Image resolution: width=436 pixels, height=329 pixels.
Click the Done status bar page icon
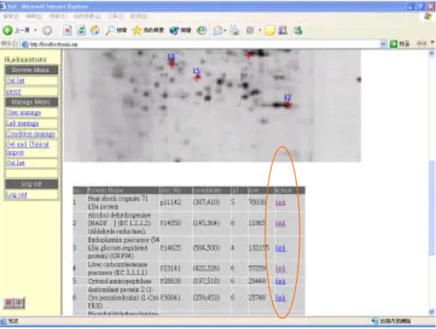(x=3, y=322)
